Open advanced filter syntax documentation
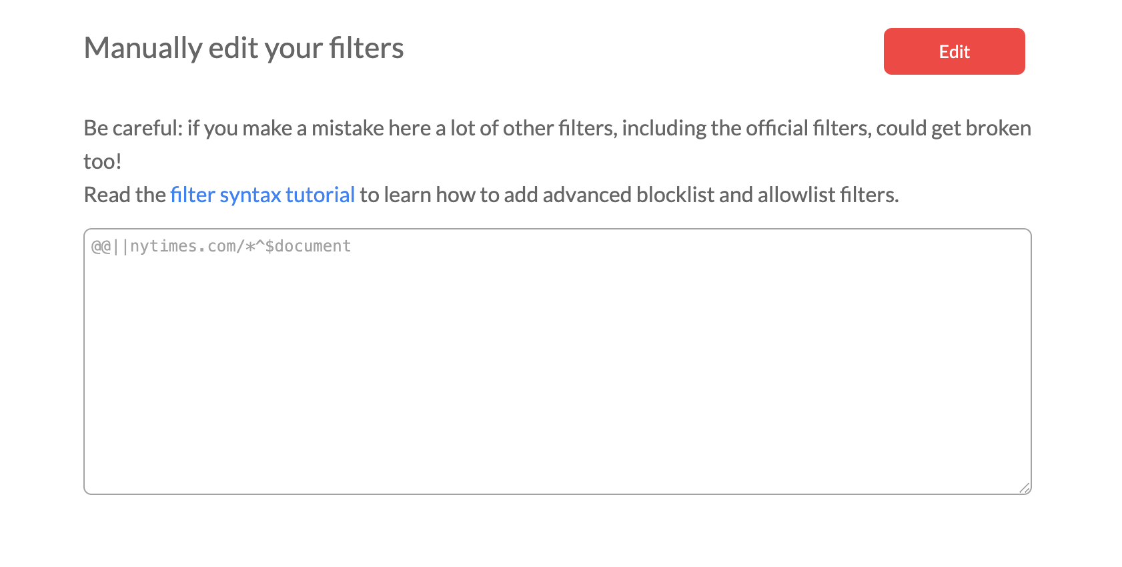 [262, 194]
